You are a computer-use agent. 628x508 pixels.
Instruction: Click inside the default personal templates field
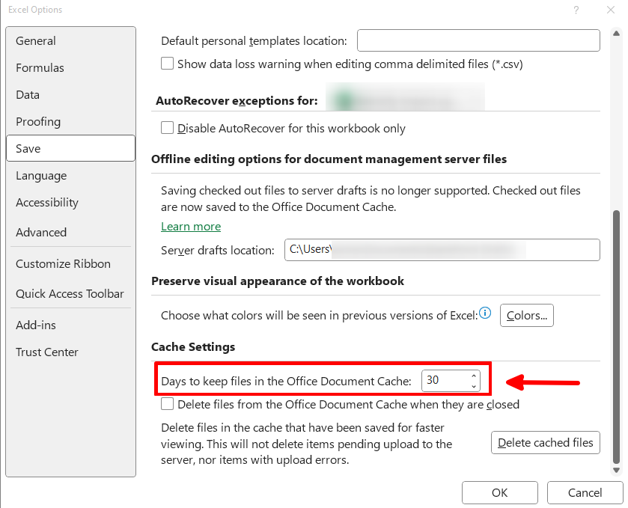(x=478, y=40)
